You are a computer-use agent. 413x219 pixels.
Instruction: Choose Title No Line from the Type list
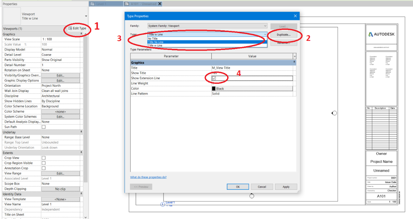(x=207, y=42)
